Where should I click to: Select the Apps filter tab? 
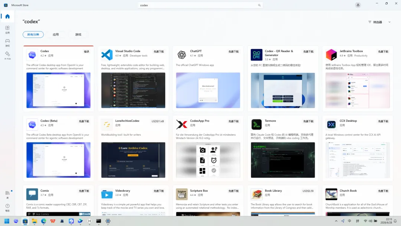pos(56,35)
